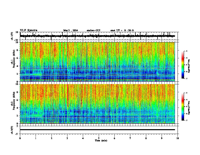
Task: Click the "Time (min)" x-axis label
Action: point(101,141)
